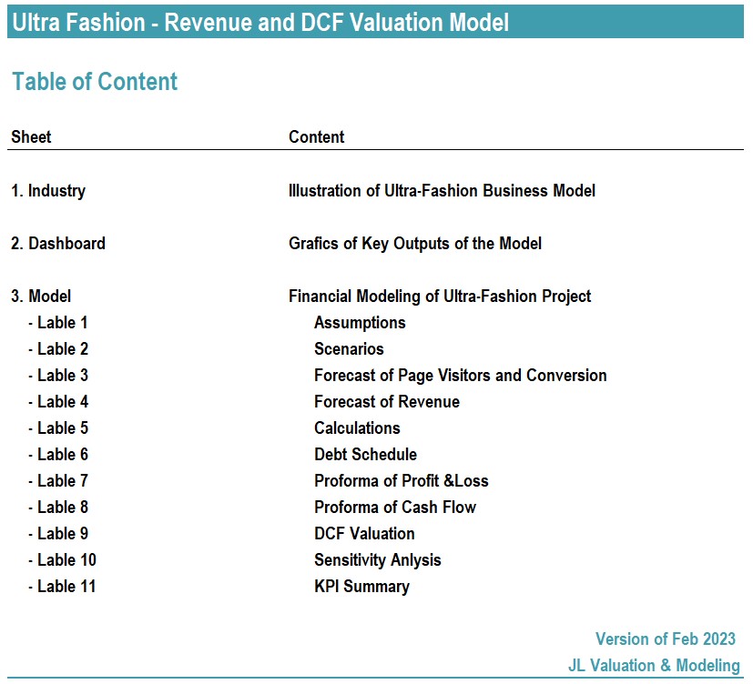The image size is (753, 684).
Task: Go to '- Lable 3' entry
Action: point(58,375)
